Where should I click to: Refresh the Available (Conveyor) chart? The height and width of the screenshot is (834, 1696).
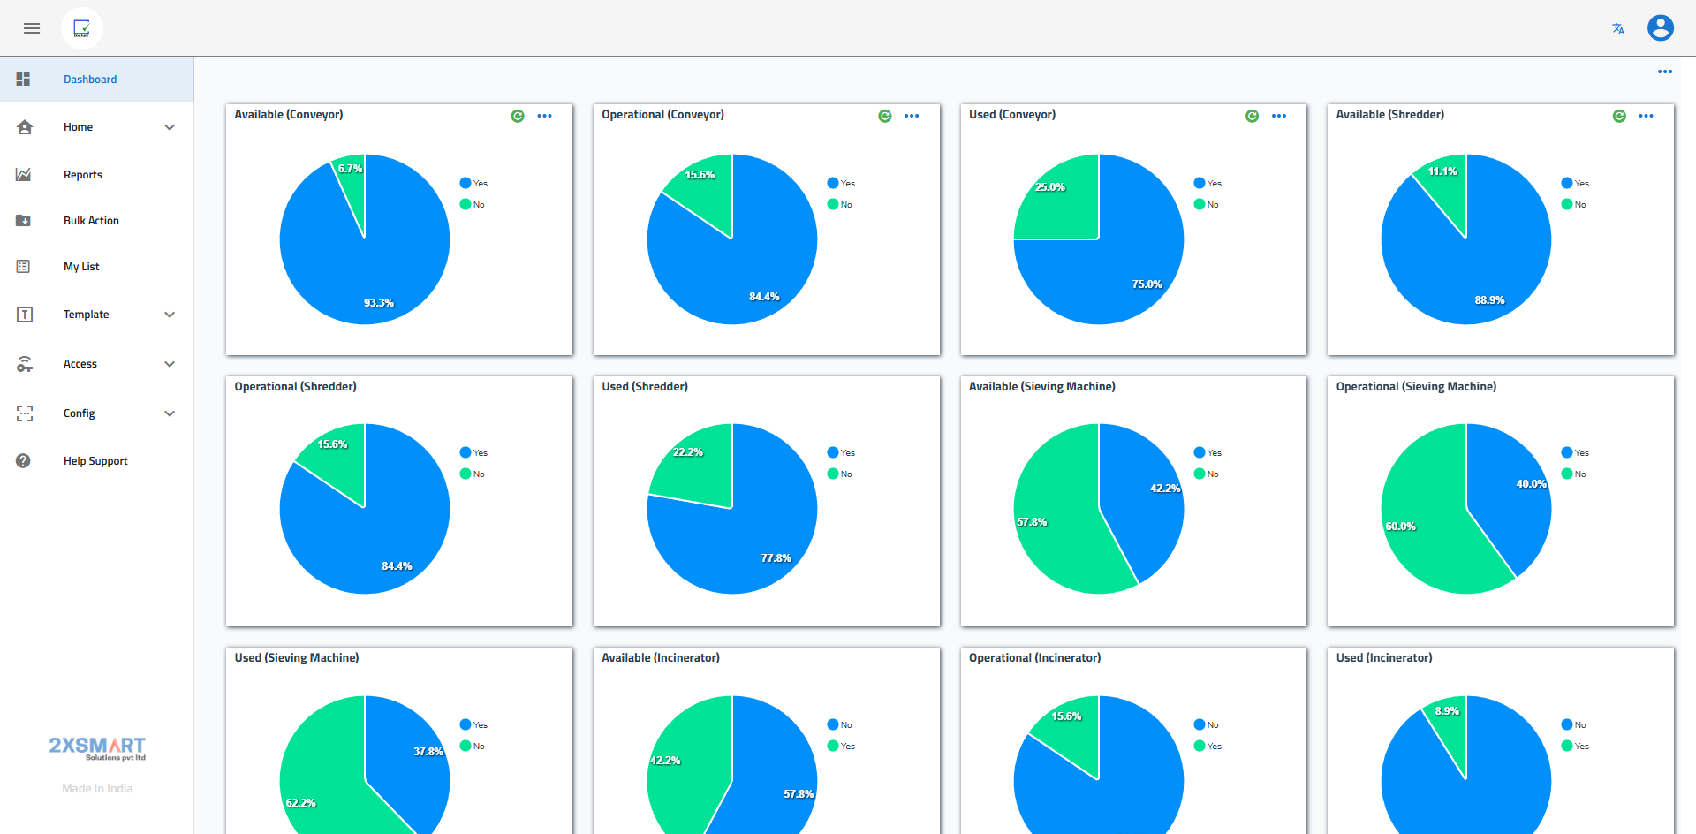pos(518,116)
